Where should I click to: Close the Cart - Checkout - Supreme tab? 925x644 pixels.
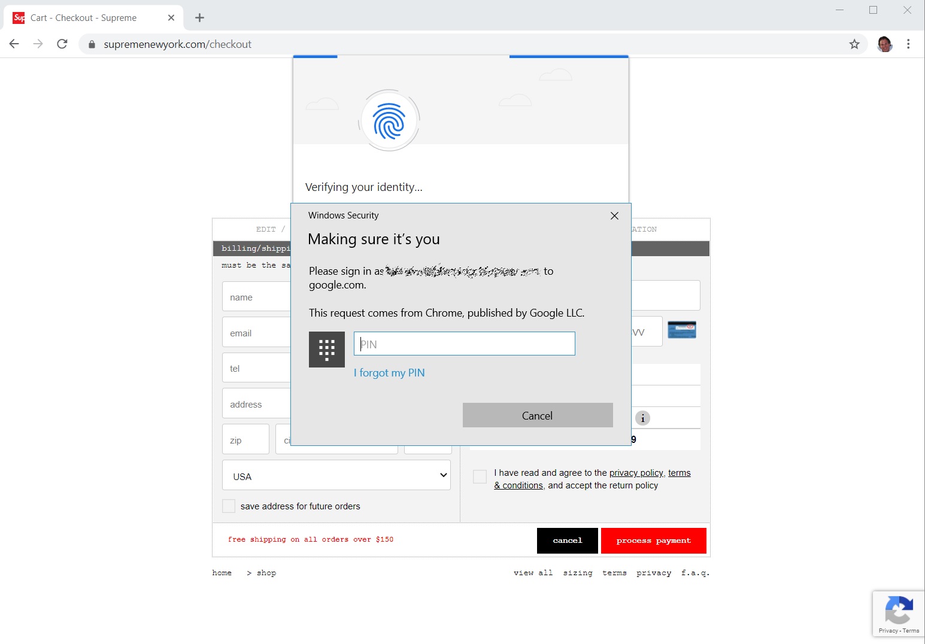pyautogui.click(x=171, y=18)
